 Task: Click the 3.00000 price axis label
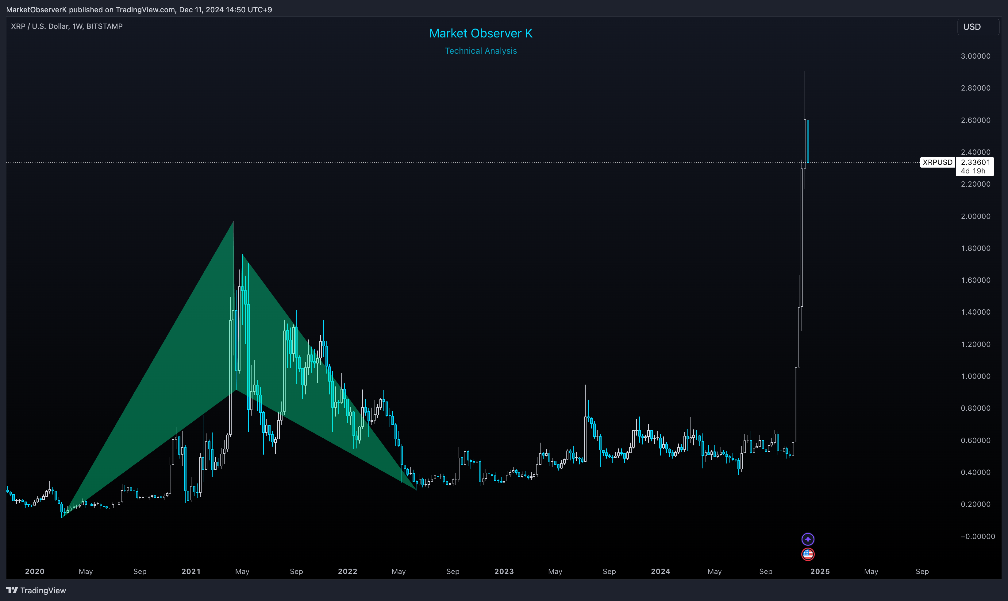click(x=975, y=56)
